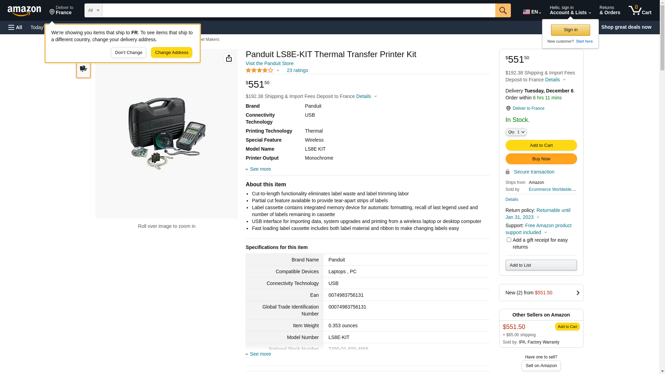665x374 pixels.
Task: Click the Amazon logo
Action: click(24, 11)
